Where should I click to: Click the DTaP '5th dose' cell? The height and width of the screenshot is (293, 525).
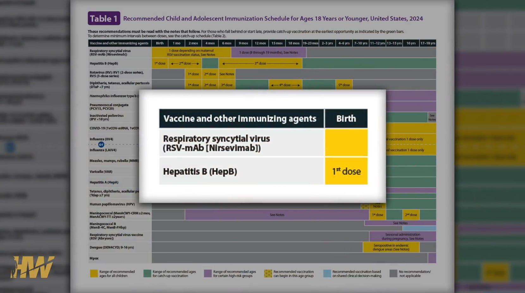click(x=344, y=85)
